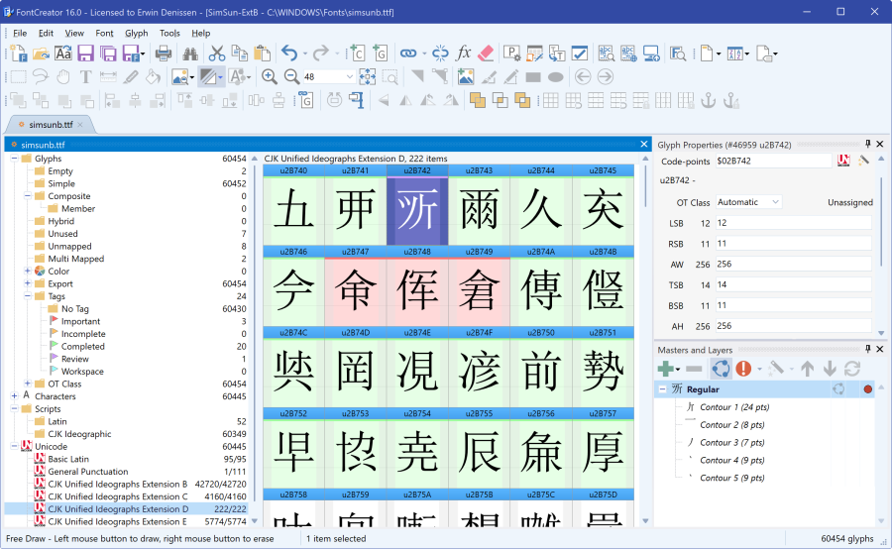The height and width of the screenshot is (549, 892).
Task: Pin the Glyph Properties panel
Action: (867, 144)
